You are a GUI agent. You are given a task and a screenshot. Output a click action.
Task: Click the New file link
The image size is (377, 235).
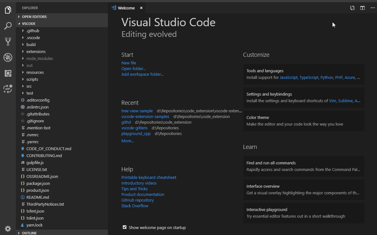click(129, 63)
